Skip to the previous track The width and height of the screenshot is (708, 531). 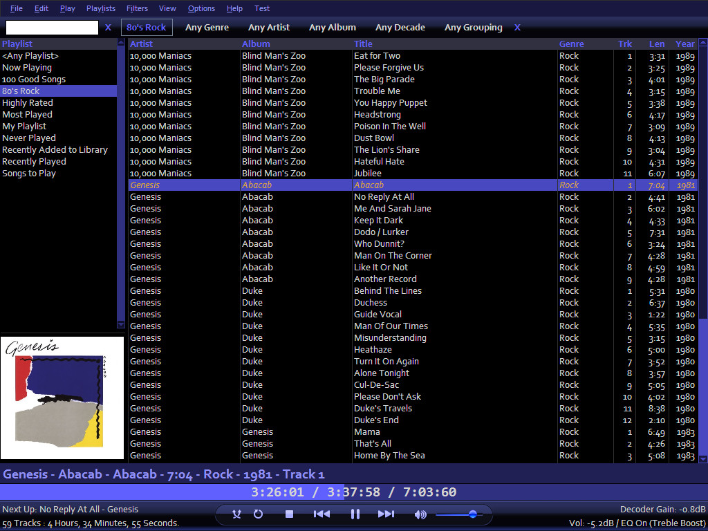[322, 514]
